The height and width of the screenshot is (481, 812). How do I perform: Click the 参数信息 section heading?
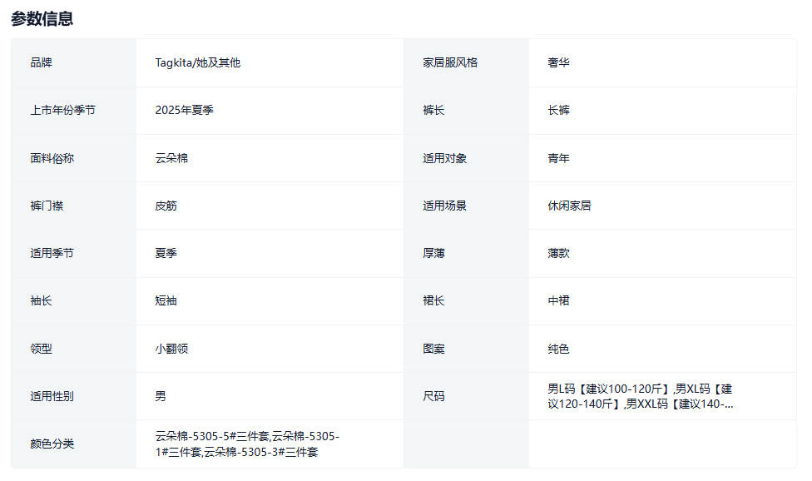(42, 18)
